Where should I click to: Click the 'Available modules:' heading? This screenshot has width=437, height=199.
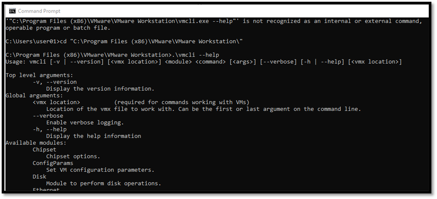click(x=36, y=143)
